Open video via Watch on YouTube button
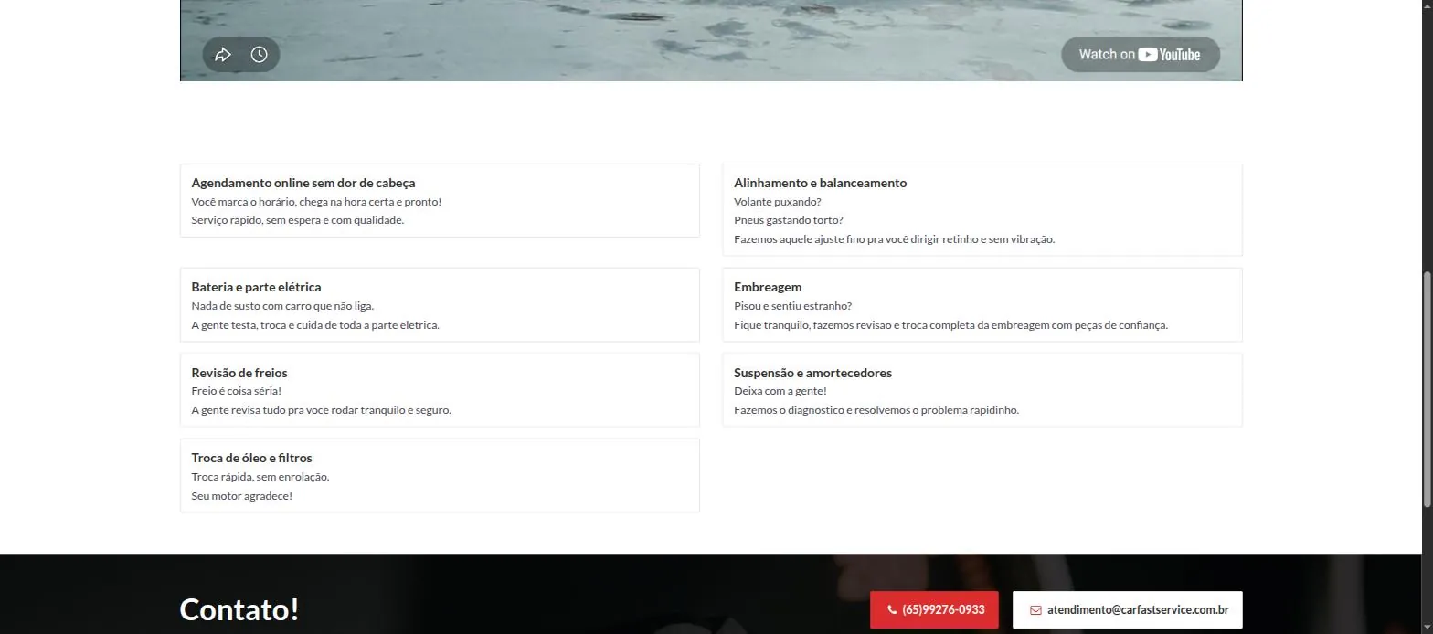 point(1141,55)
